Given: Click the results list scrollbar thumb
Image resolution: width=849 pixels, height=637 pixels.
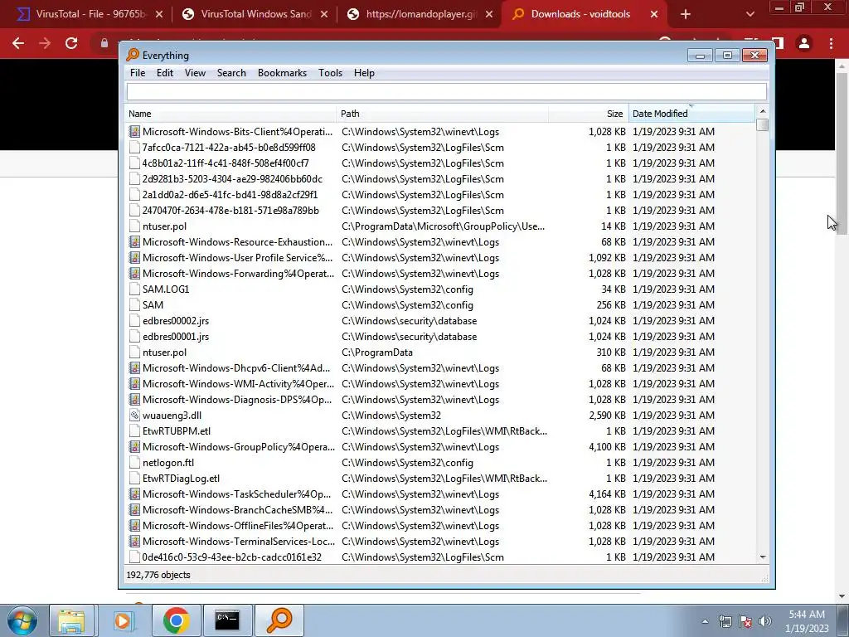Looking at the screenshot, I should [x=763, y=124].
